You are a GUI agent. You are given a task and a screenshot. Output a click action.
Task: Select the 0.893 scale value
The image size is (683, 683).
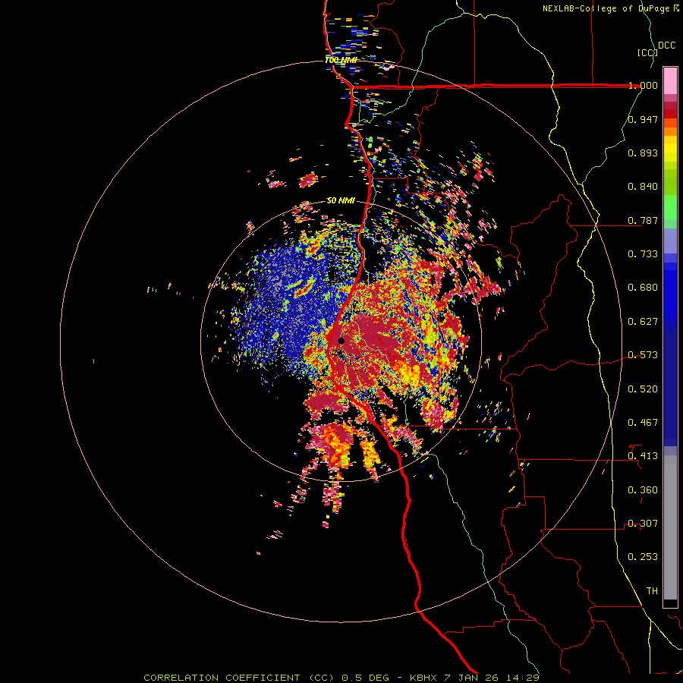(x=643, y=153)
